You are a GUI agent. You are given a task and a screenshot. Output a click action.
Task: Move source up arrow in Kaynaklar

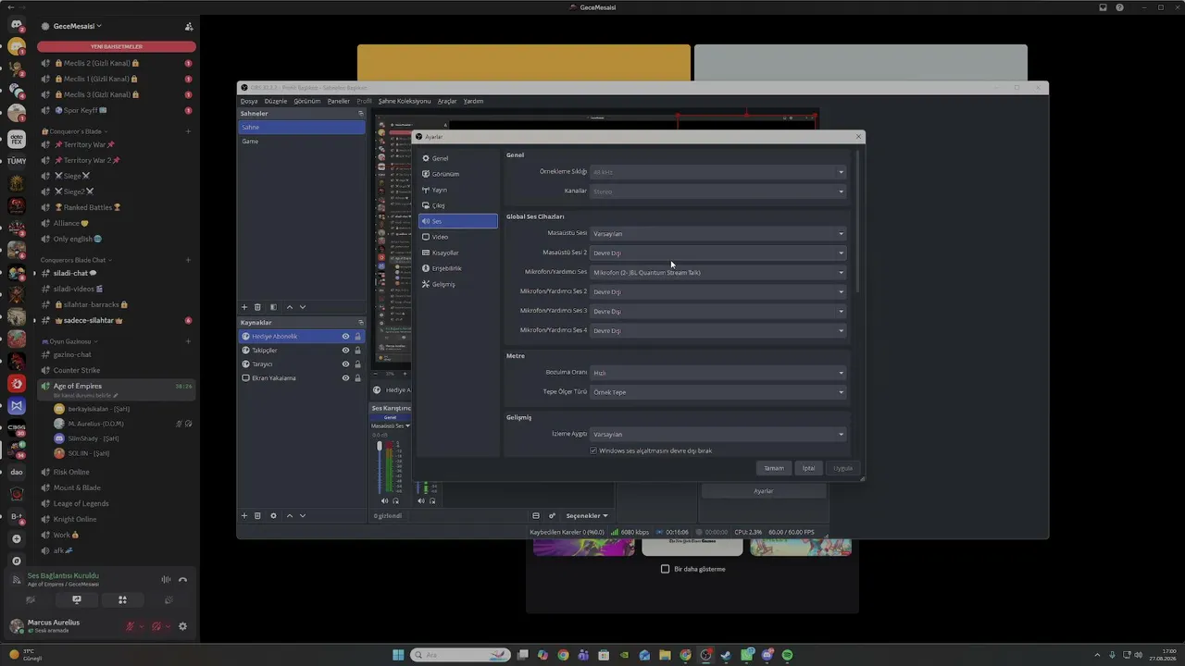(290, 515)
